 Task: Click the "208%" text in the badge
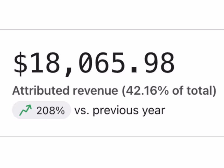click(x=50, y=111)
